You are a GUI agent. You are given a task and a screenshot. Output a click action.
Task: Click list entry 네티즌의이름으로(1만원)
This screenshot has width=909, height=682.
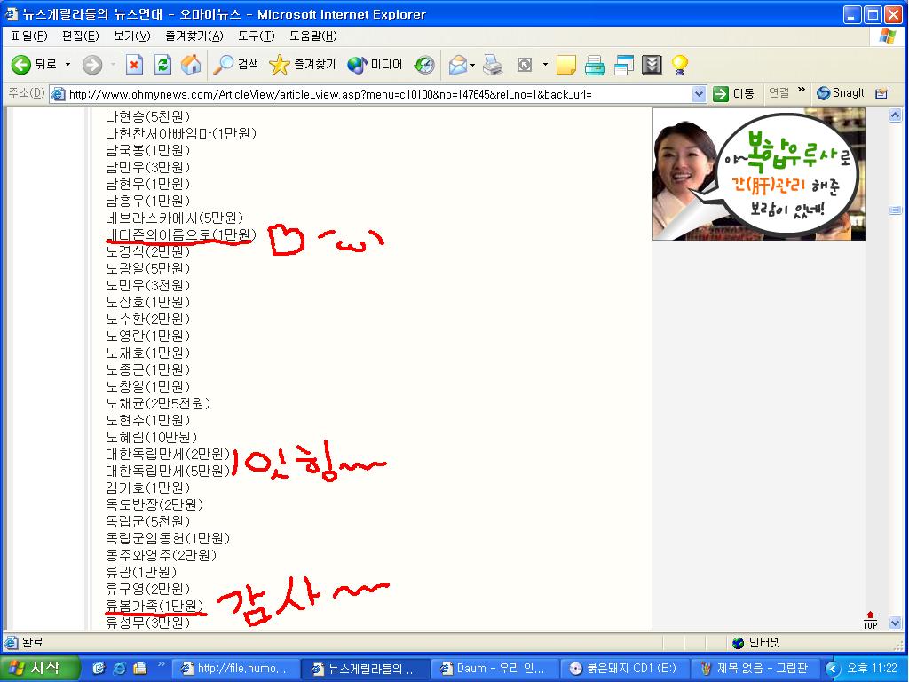180,234
